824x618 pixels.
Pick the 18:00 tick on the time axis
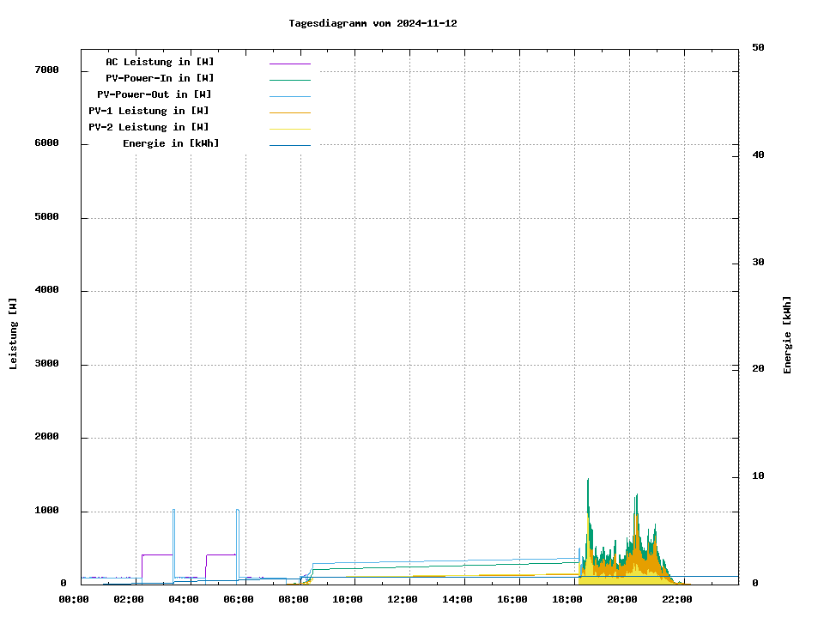pos(567,599)
